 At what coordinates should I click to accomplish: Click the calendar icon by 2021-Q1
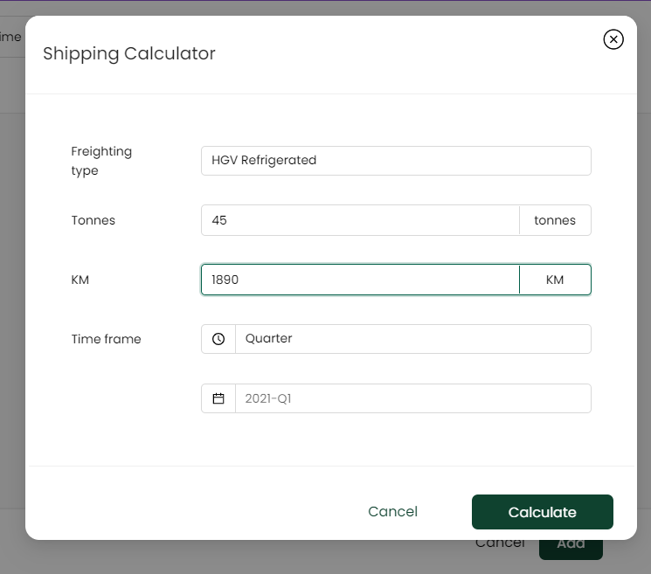click(218, 398)
